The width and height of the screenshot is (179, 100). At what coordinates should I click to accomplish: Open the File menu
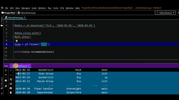click(x=6, y=8)
